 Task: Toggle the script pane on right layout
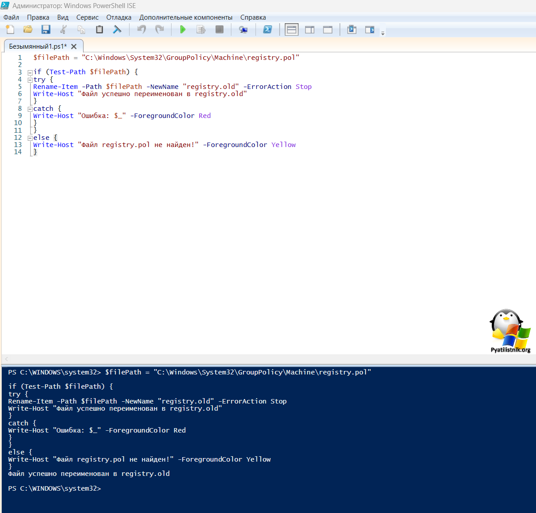click(310, 29)
